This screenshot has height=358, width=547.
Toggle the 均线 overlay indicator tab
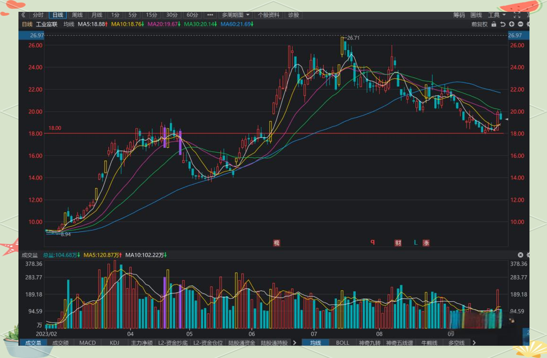(316, 343)
